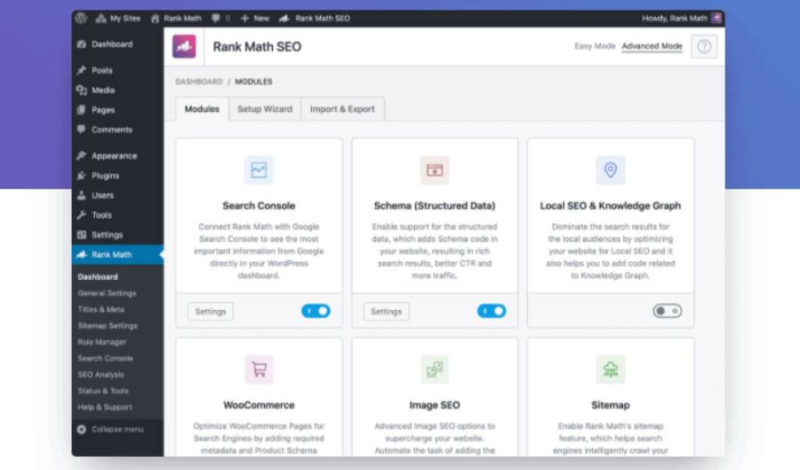Open Rank Math site home link
800x470 pixels.
click(x=176, y=19)
